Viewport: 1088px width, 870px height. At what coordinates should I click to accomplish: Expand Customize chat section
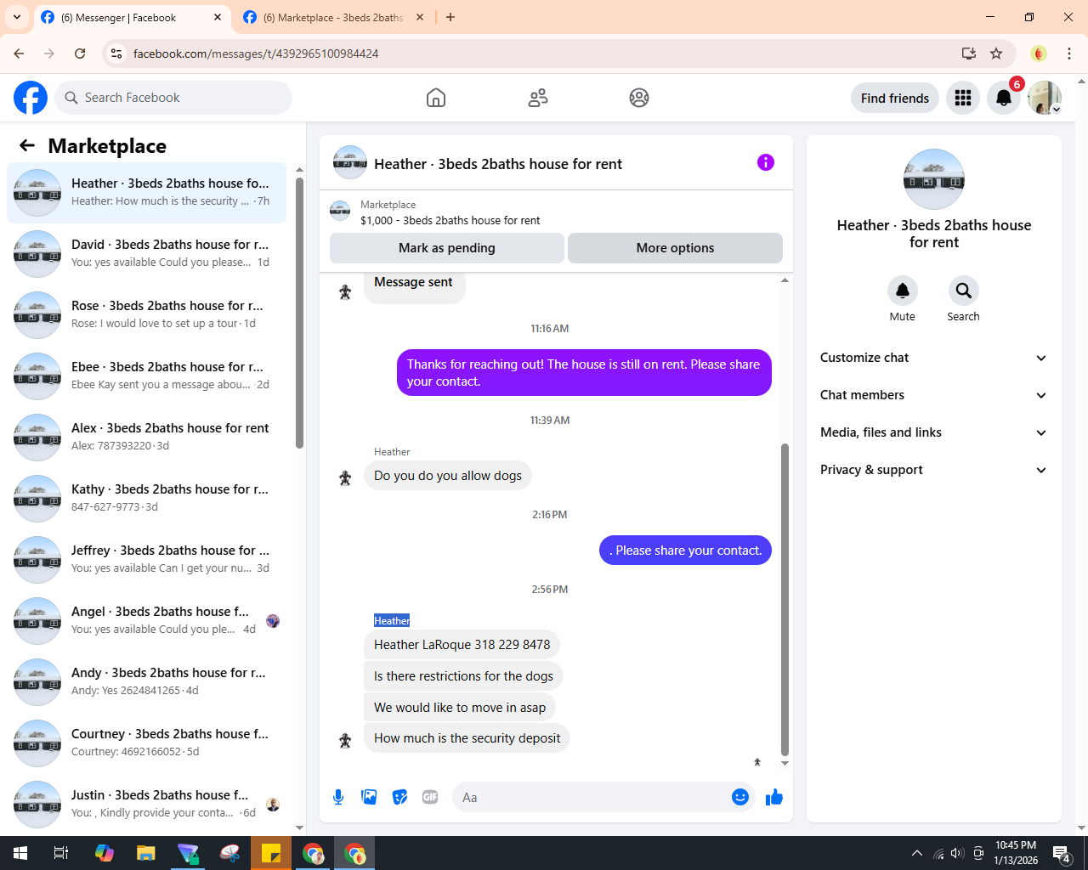tap(934, 358)
